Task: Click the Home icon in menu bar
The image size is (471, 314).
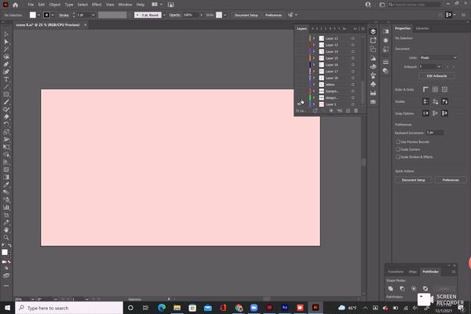Action: coord(16,5)
